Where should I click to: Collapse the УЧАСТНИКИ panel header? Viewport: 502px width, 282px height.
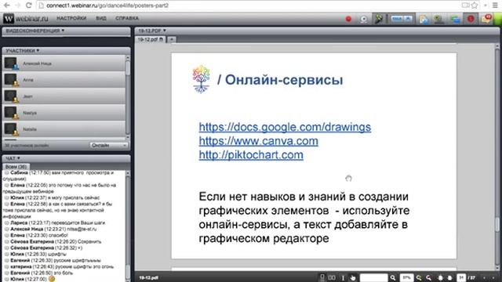tap(66, 50)
